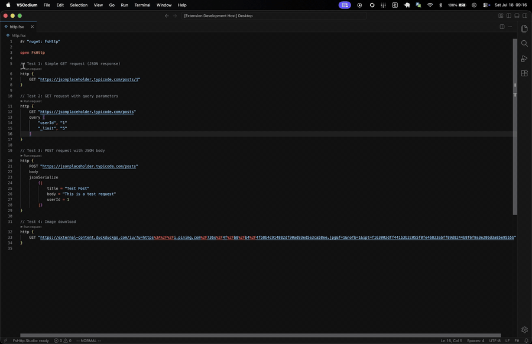This screenshot has height=344, width=532.
Task: Click the NORMAL vim mode indicator
Action: pos(89,340)
